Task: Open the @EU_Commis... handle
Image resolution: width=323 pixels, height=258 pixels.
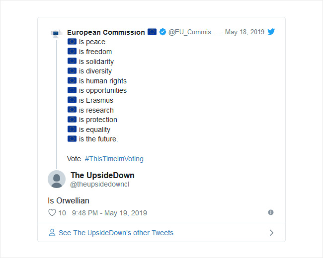Action: pyautogui.click(x=193, y=32)
